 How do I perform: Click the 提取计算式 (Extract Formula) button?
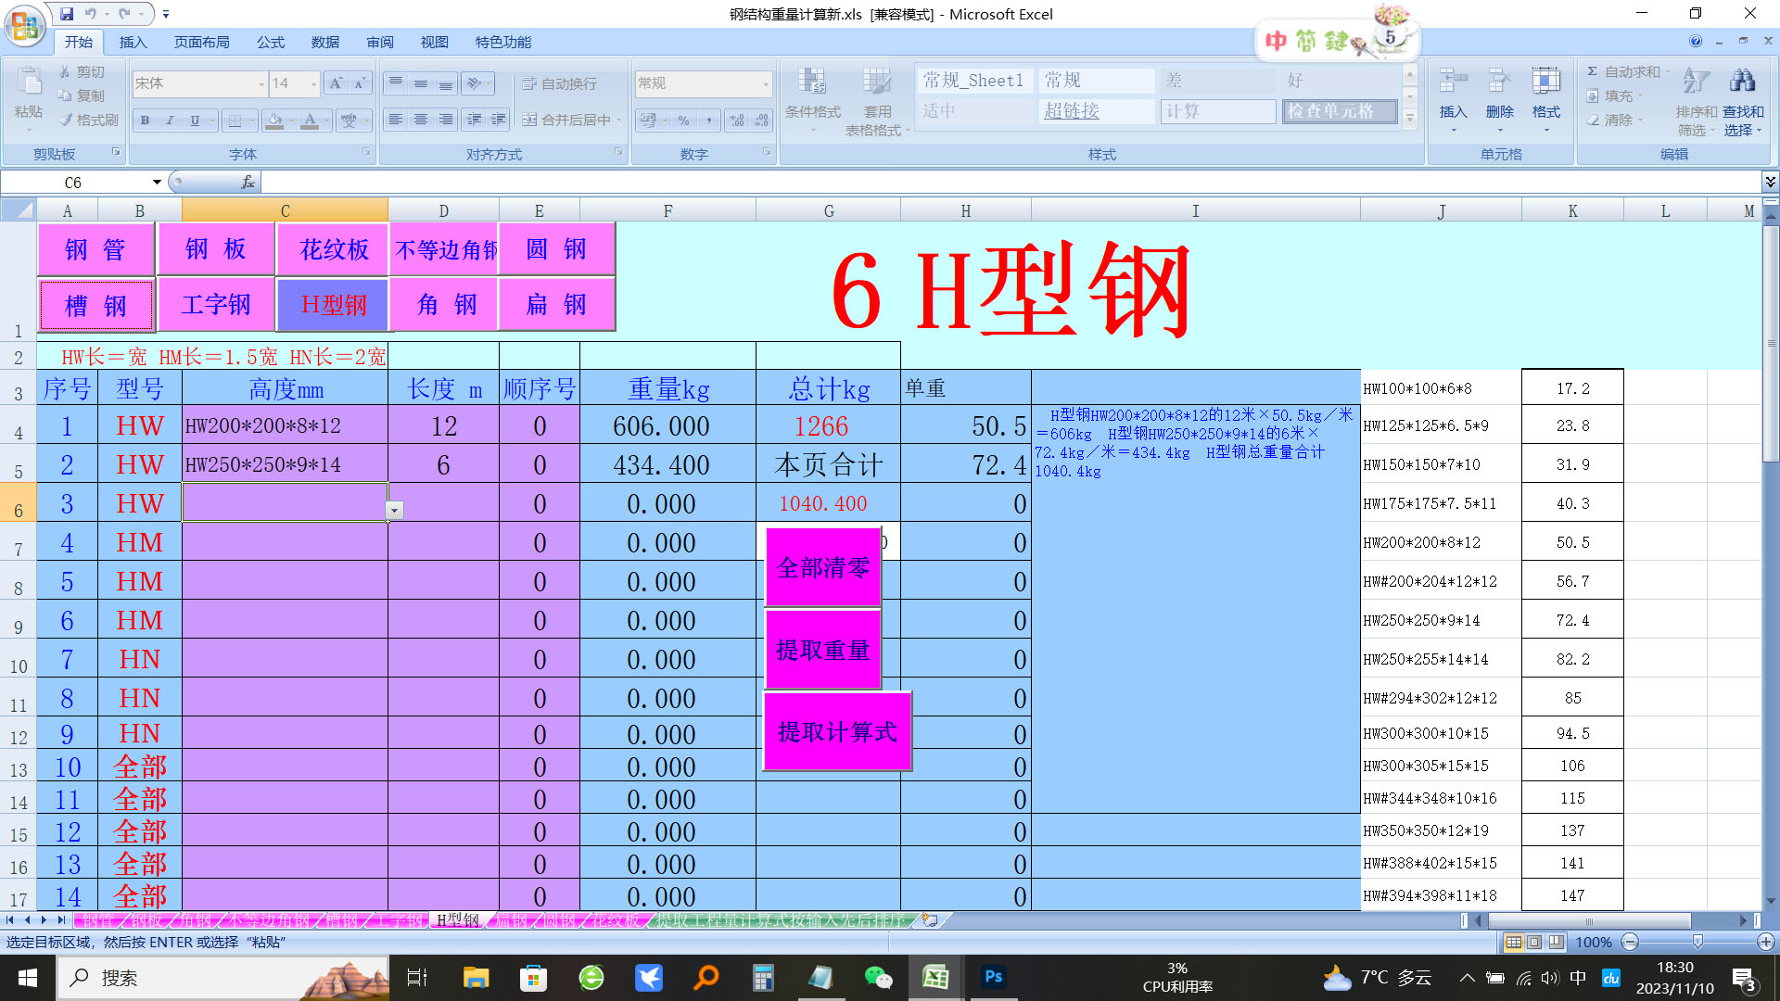pyautogui.click(x=837, y=731)
